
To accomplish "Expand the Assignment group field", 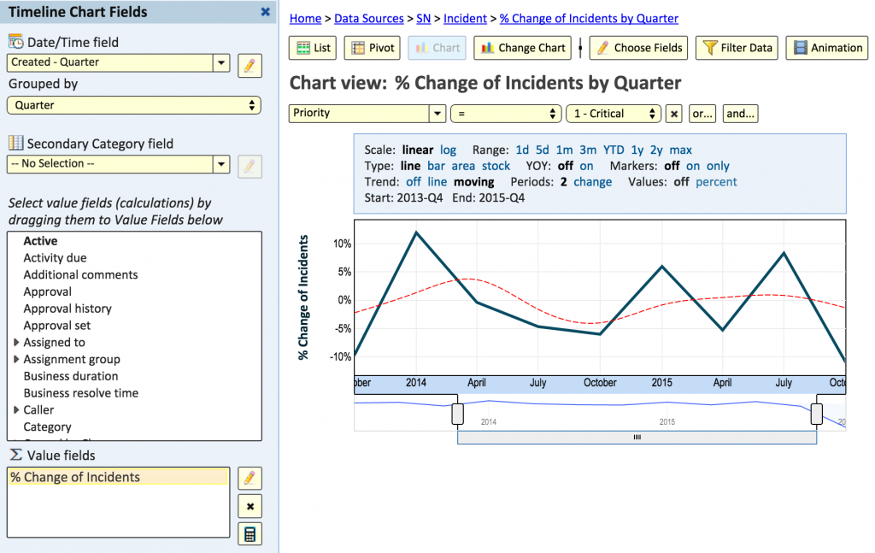I will (x=16, y=359).
